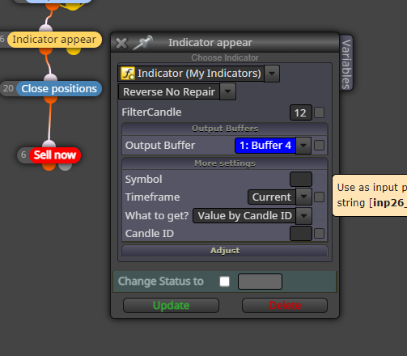This screenshot has width=407, height=356.
Task: Expand the Adjust section
Action: click(225, 251)
